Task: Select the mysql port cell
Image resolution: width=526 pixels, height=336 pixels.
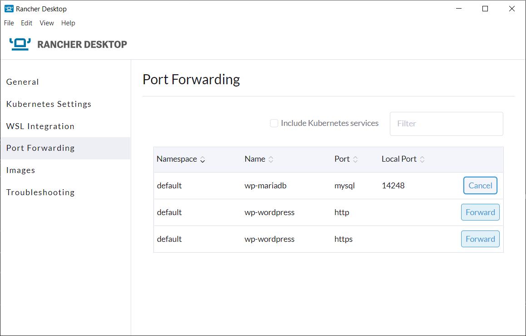Action: coord(344,186)
